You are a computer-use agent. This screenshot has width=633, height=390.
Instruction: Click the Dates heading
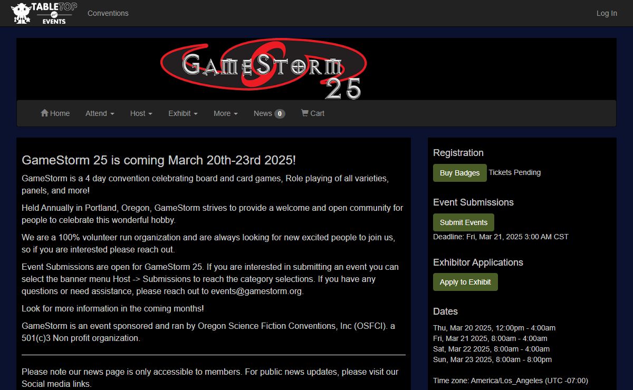pos(445,311)
